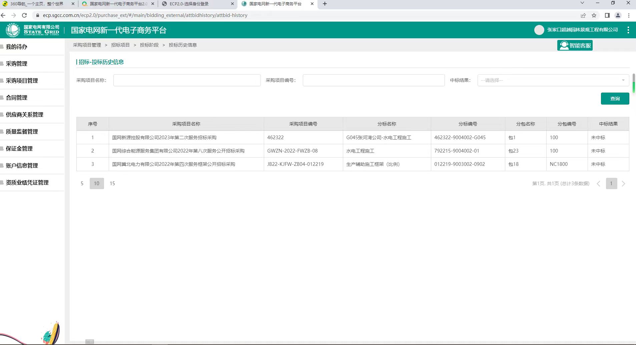Focus the 采购项目编号 text field
636x345 pixels.
coord(374,80)
